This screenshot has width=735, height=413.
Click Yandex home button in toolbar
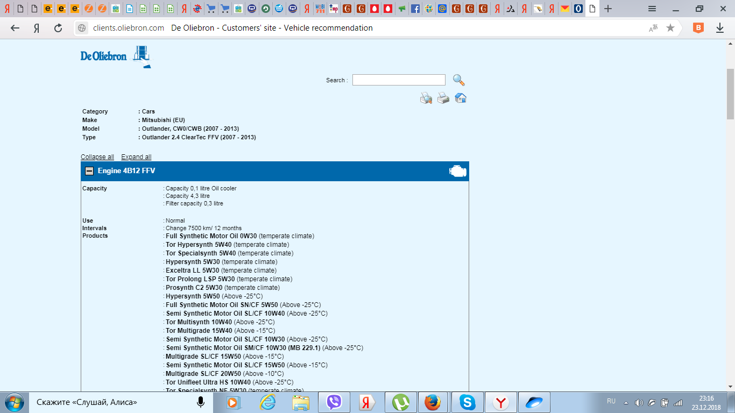pyautogui.click(x=37, y=28)
